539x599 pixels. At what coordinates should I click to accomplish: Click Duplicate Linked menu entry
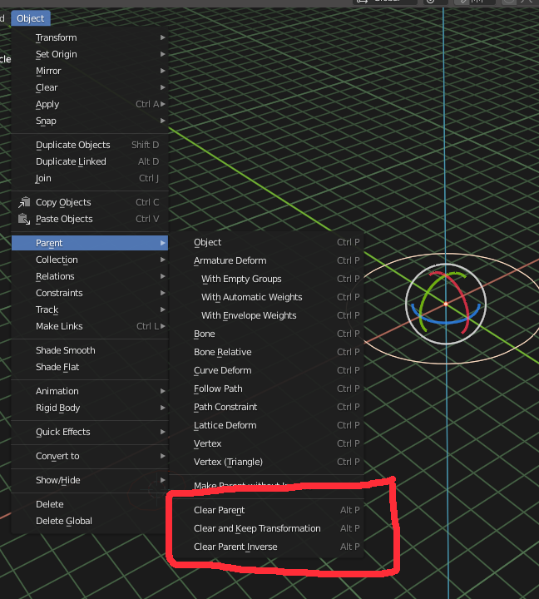90,161
